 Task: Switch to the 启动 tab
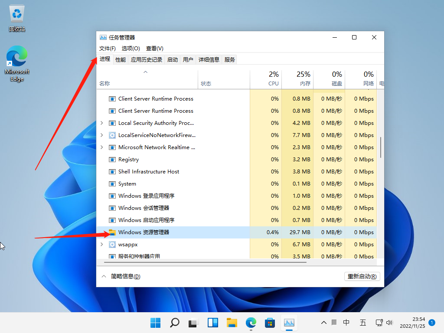pyautogui.click(x=173, y=60)
